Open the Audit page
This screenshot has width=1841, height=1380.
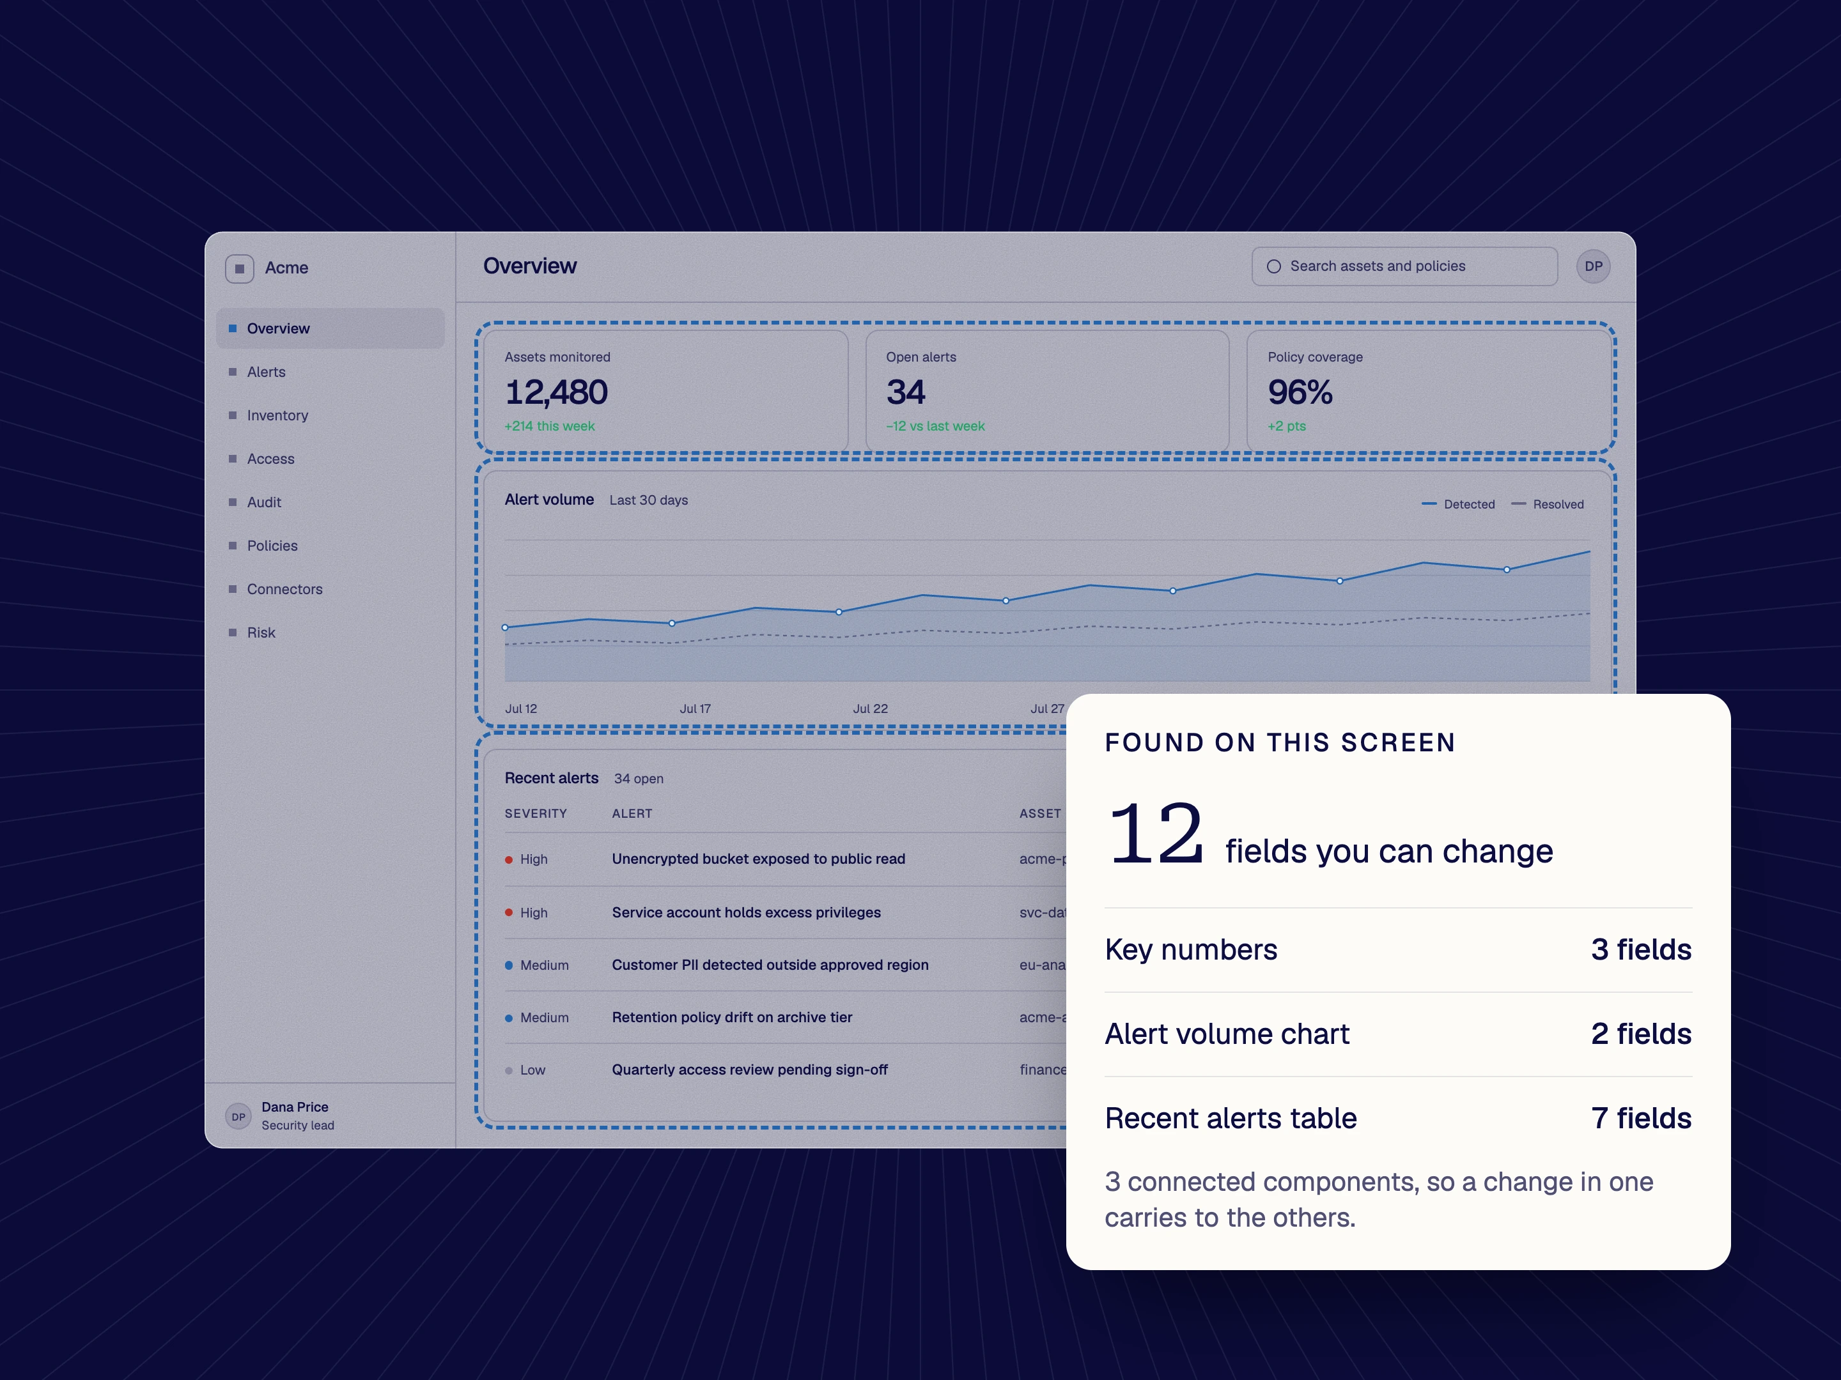pyautogui.click(x=330, y=502)
